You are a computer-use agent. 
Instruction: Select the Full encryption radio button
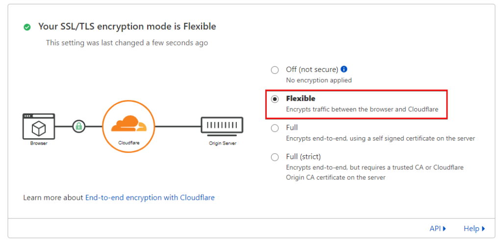(x=275, y=128)
